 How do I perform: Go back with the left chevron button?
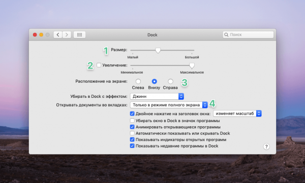pyautogui.click(x=58, y=35)
